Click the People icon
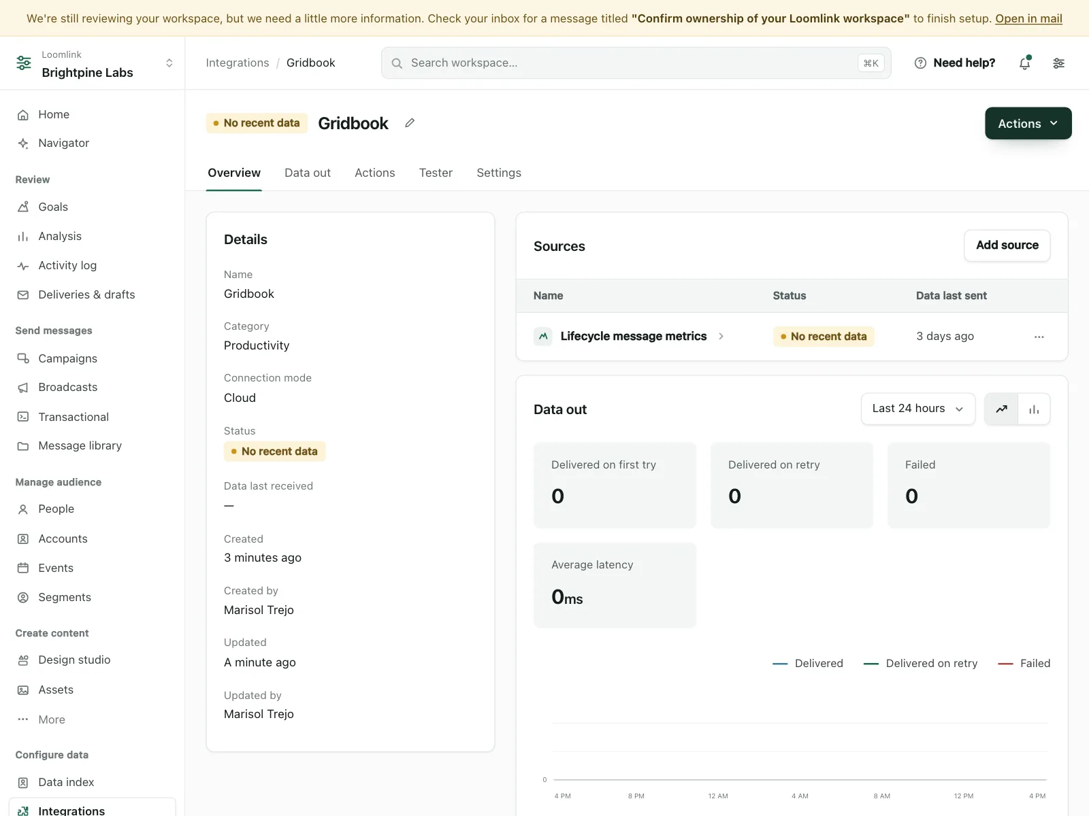 pos(23,509)
